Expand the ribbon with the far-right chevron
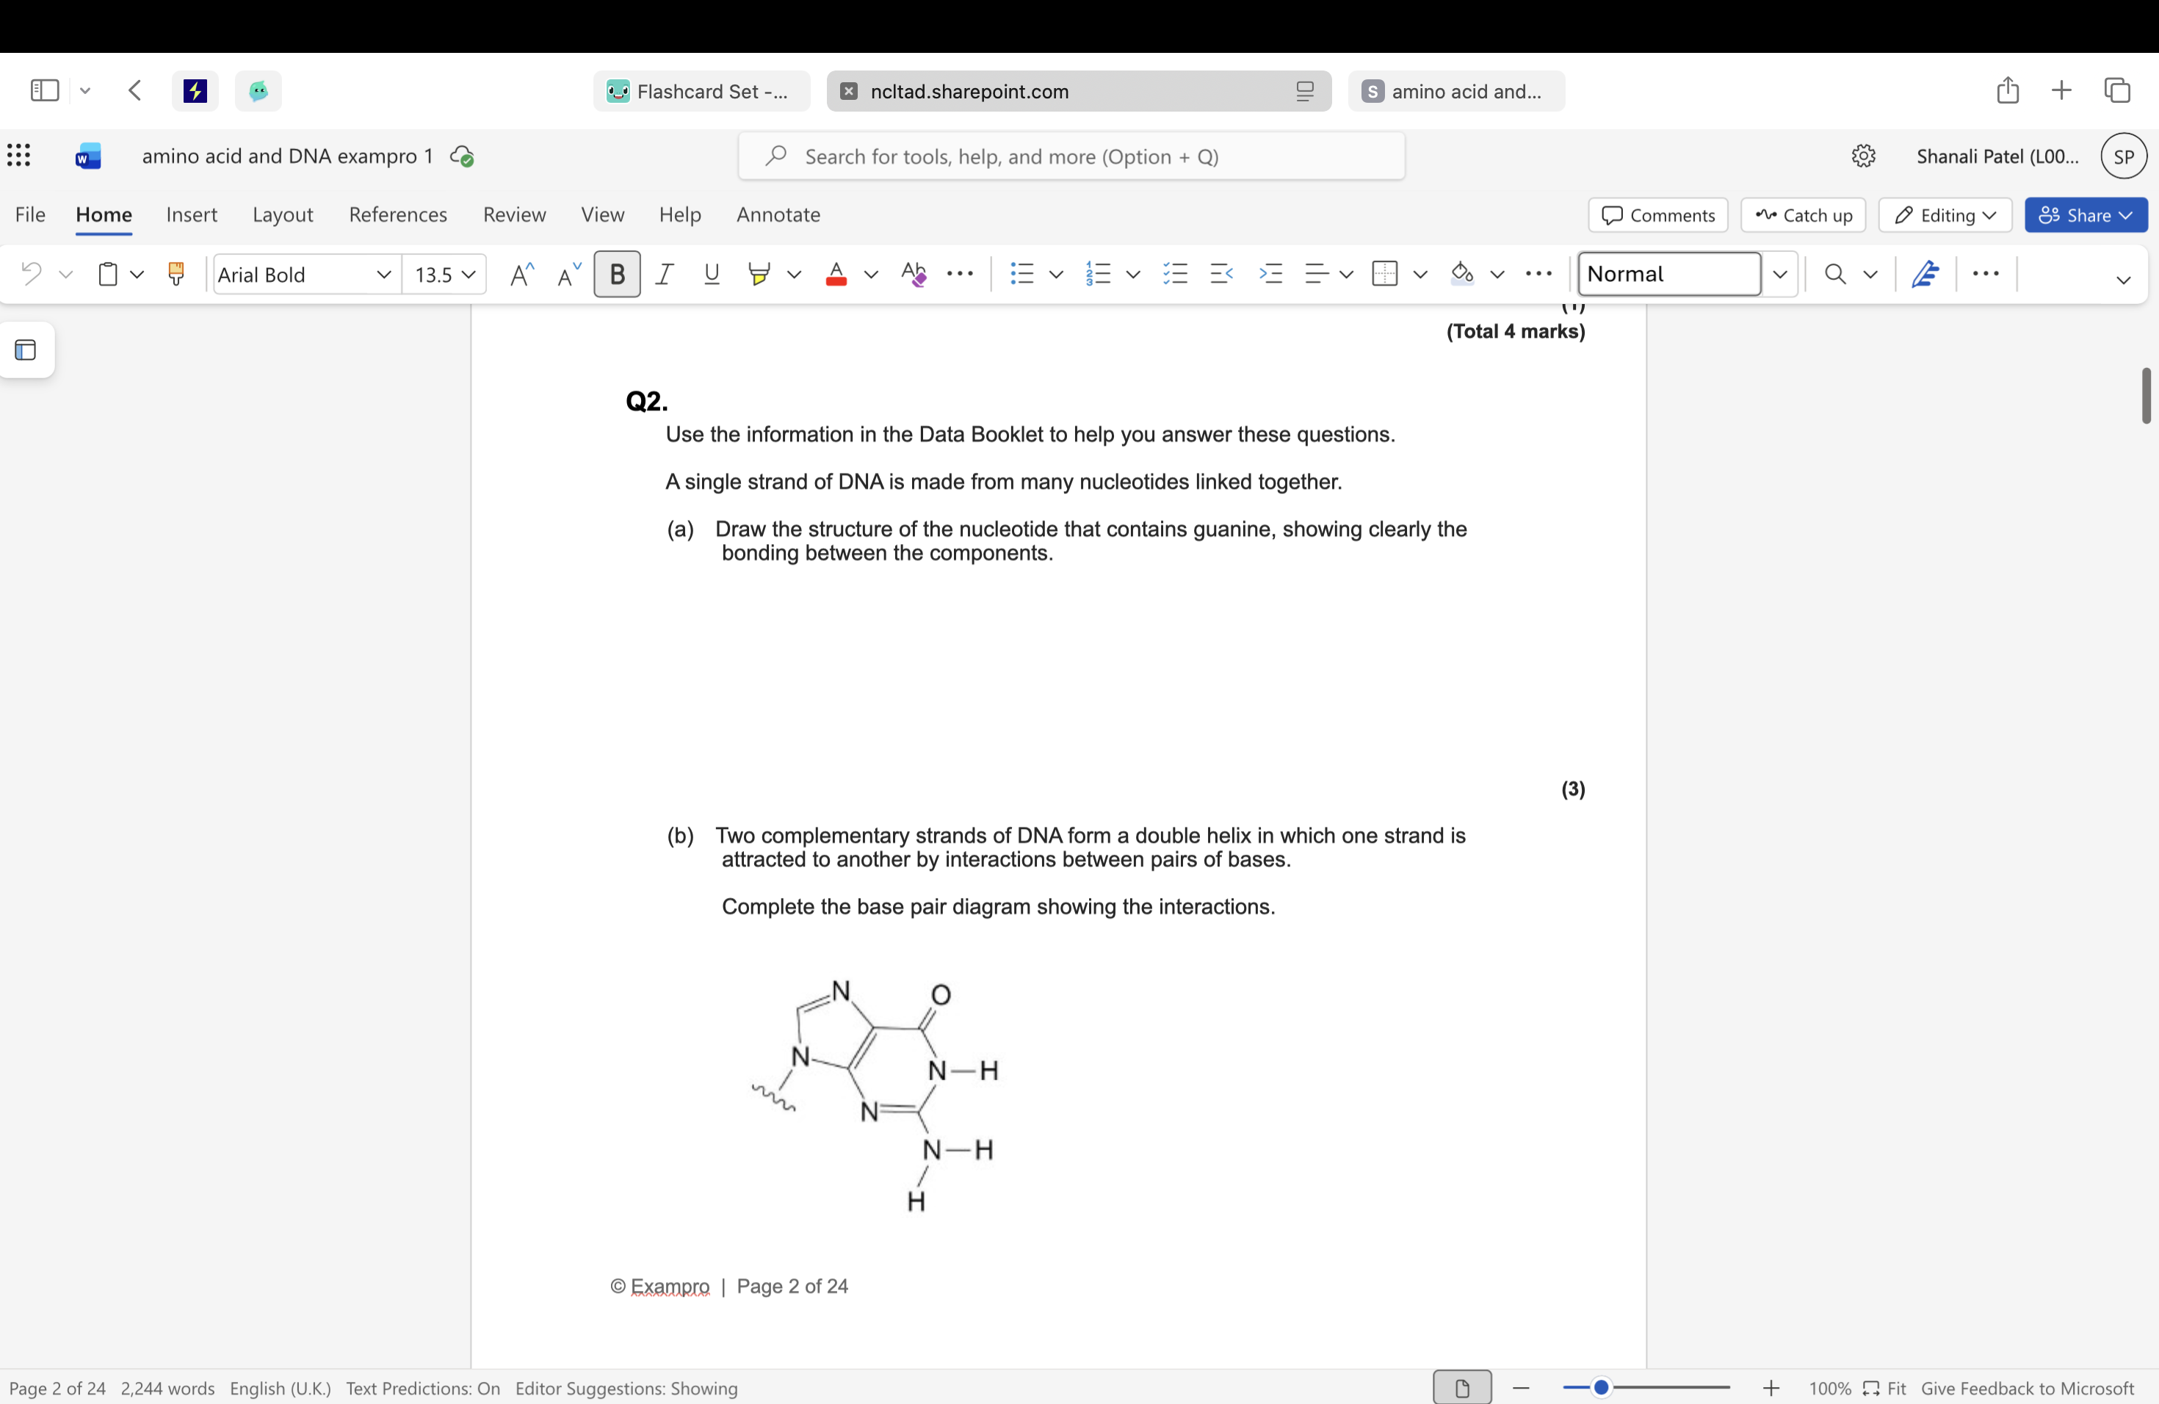 pos(2123,279)
